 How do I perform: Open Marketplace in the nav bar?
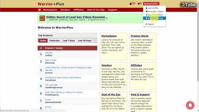coord(50,10)
